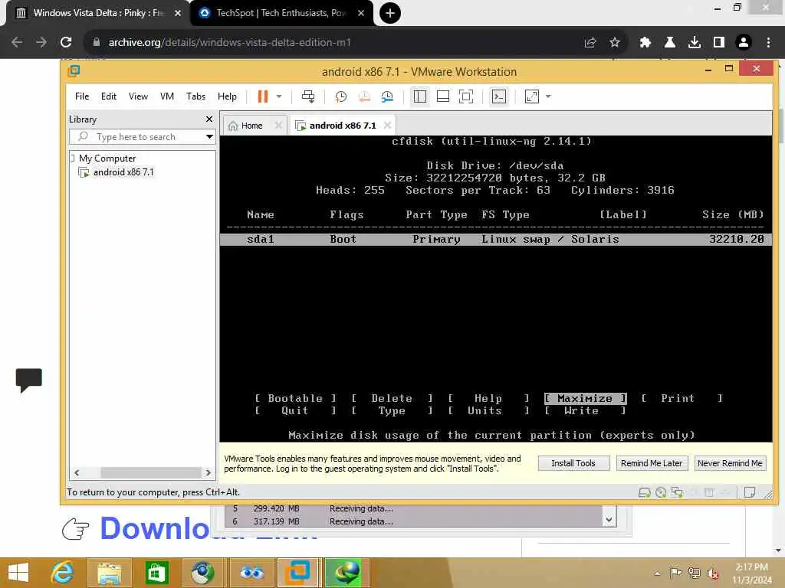Screen dimensions: 785x588
Task: Click Send Ctrl+Alt+Del toolbar icon
Action: (308, 96)
